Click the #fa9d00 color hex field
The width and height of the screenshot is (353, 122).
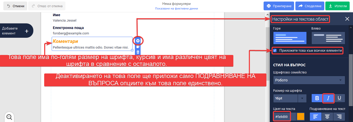click(x=282, y=117)
